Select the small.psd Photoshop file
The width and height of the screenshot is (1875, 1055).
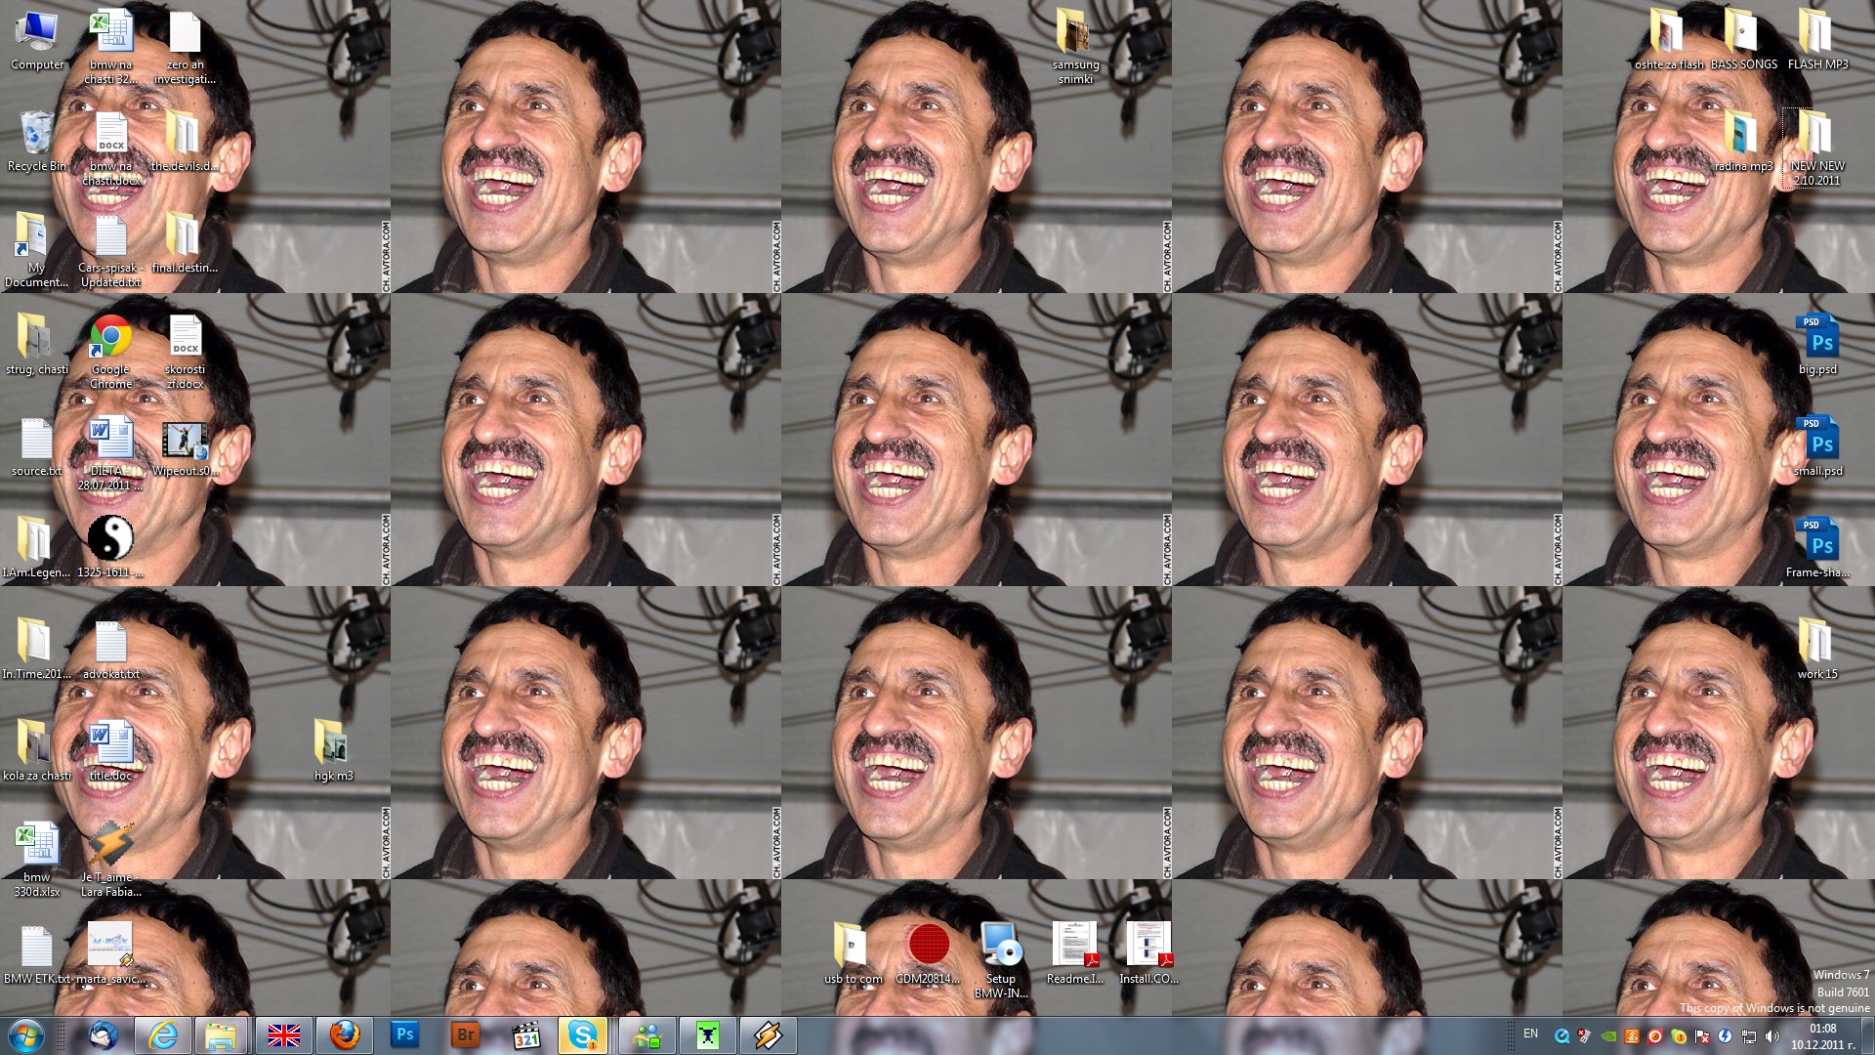[1817, 446]
